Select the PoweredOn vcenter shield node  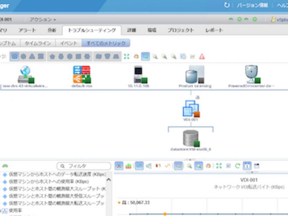252,74
